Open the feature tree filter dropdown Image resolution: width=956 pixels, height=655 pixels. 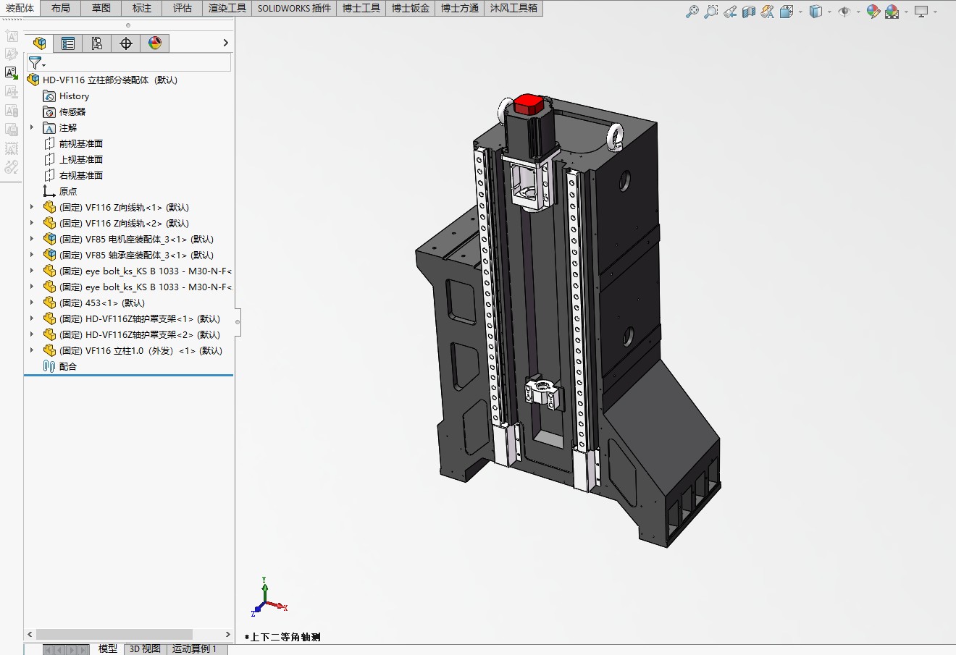(36, 64)
